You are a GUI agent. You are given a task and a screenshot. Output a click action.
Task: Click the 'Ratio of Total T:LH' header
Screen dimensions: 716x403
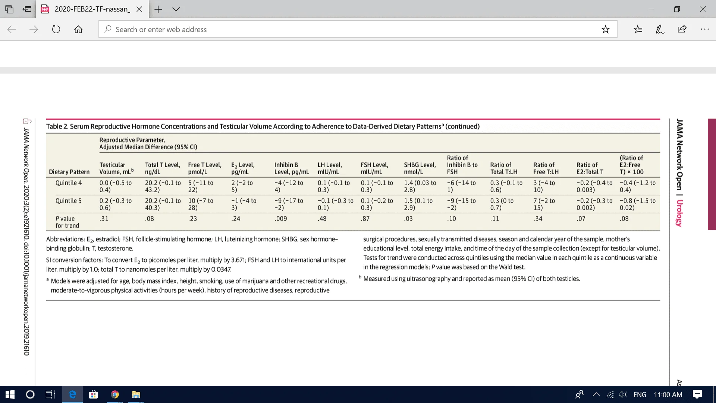point(504,168)
